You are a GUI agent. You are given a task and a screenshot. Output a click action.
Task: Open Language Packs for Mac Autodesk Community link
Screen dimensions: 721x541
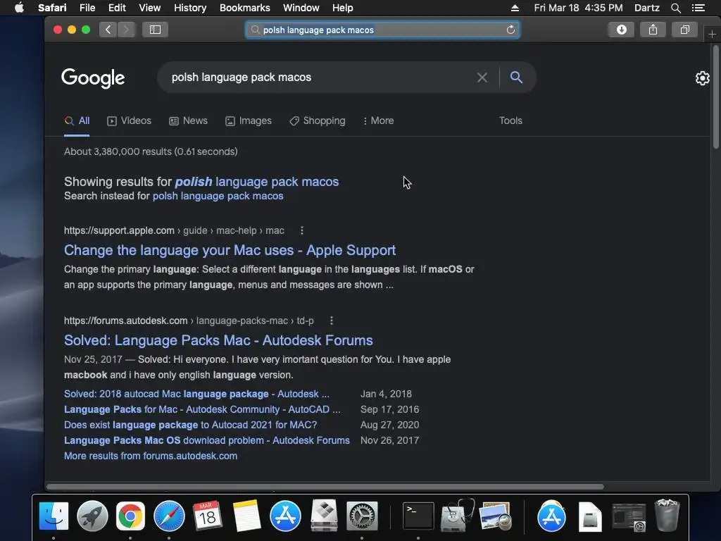point(202,409)
